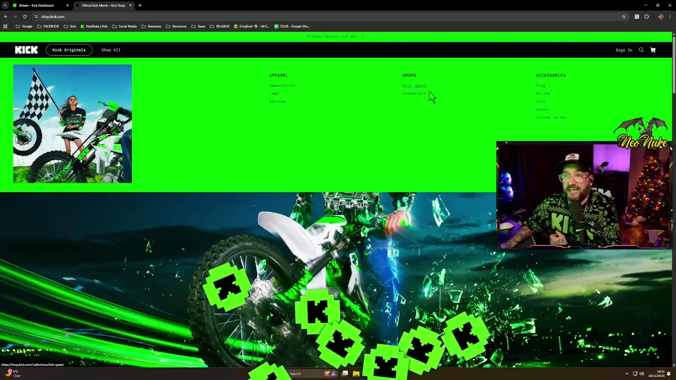Click Sign In in the header
Image resolution: width=676 pixels, height=380 pixels.
pos(624,50)
